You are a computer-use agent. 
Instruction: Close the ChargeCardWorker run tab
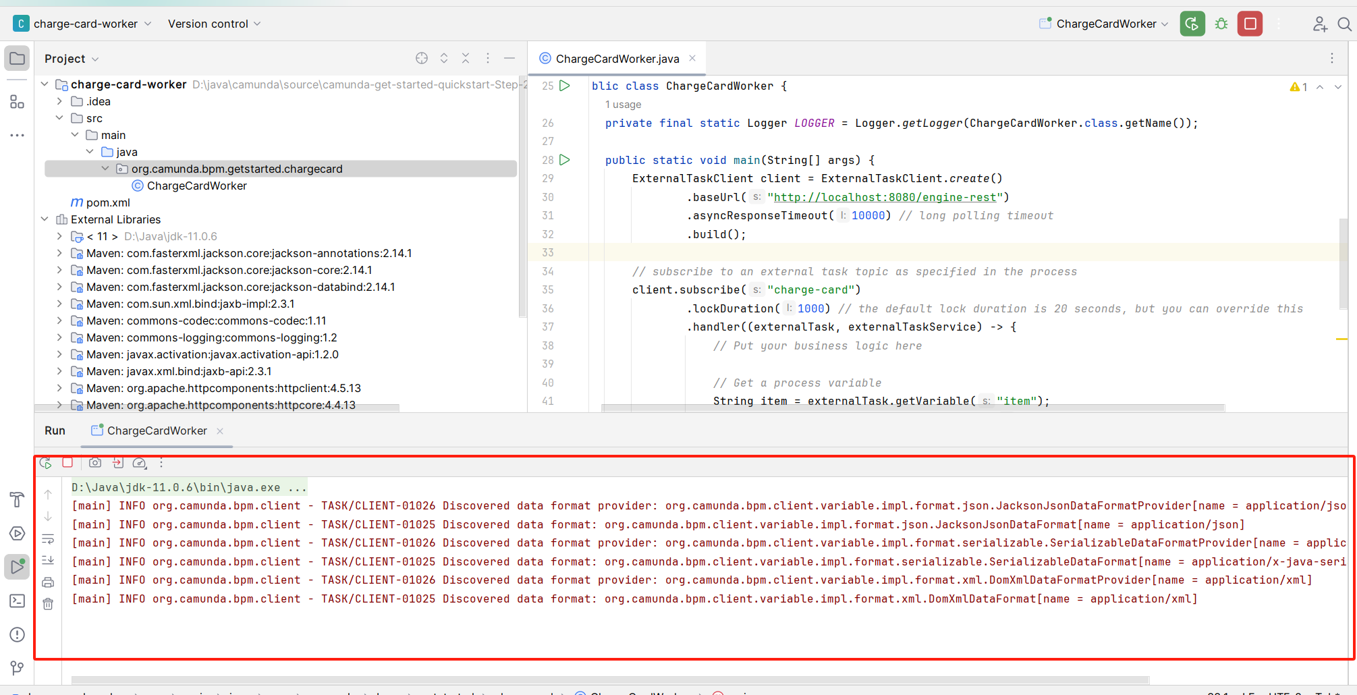click(220, 430)
